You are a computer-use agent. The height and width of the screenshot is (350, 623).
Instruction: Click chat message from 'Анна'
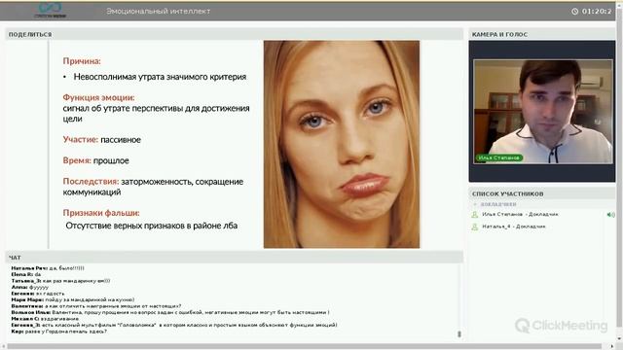pyautogui.click(x=30, y=288)
